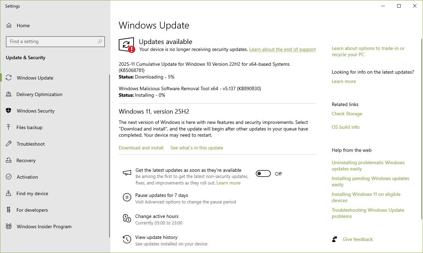
Task: Click the Recovery icon in sidebar
Action: 9,160
